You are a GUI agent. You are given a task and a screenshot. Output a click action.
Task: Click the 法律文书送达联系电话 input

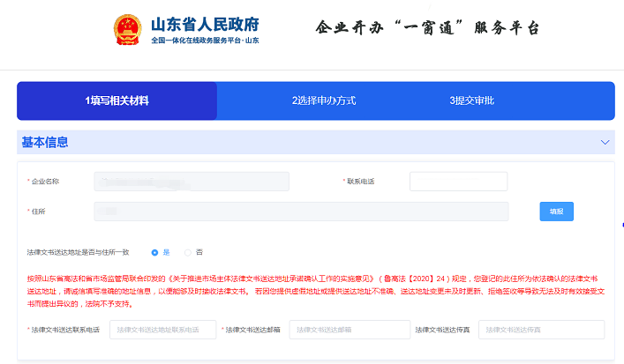pyautogui.click(x=162, y=330)
